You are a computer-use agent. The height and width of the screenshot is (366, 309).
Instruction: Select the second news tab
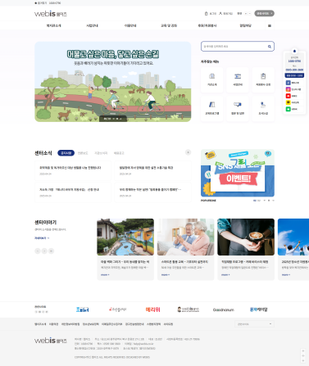tap(83, 153)
